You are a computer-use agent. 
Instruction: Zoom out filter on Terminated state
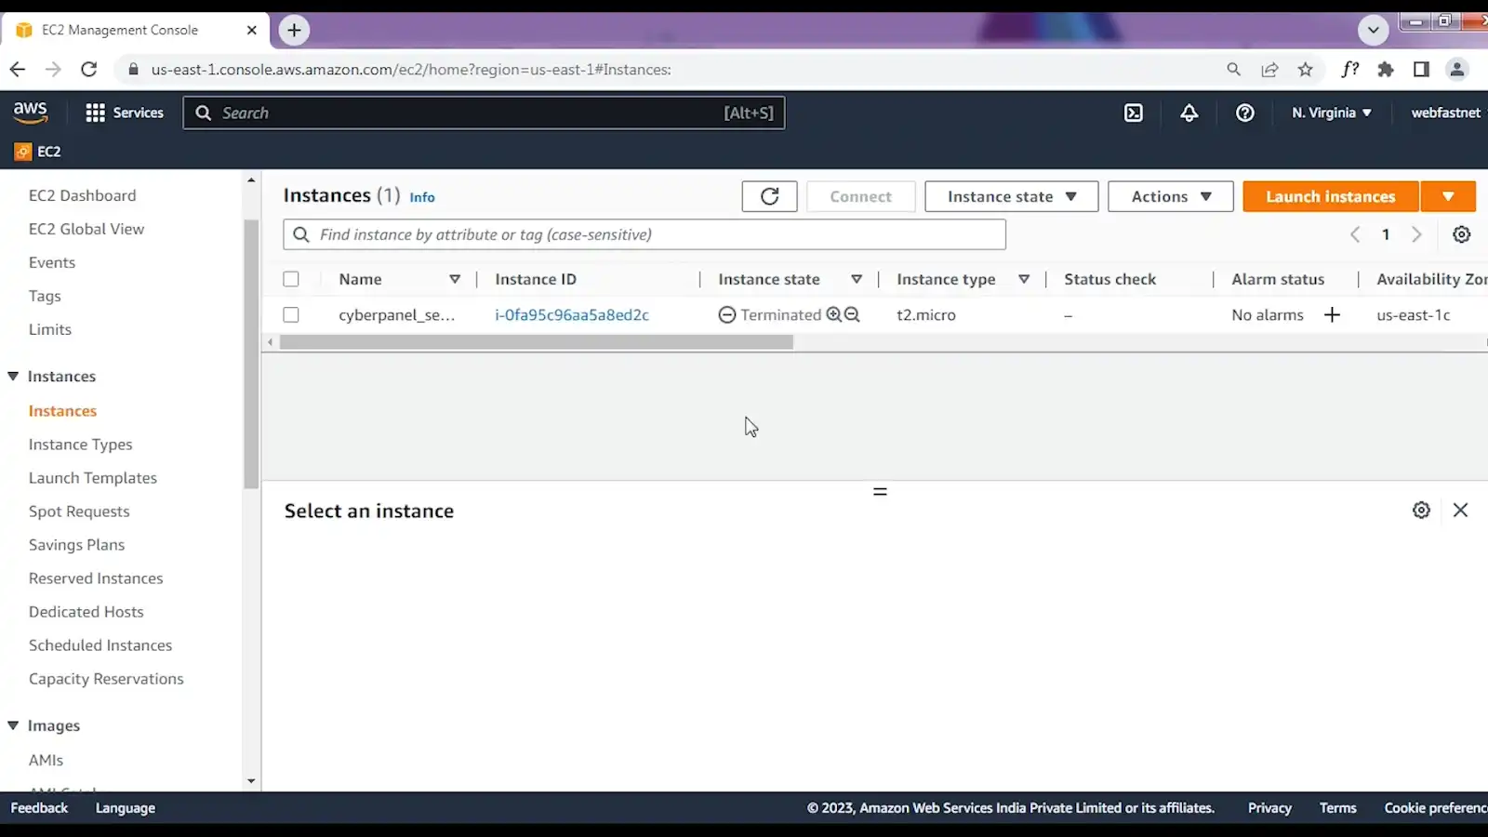point(852,314)
